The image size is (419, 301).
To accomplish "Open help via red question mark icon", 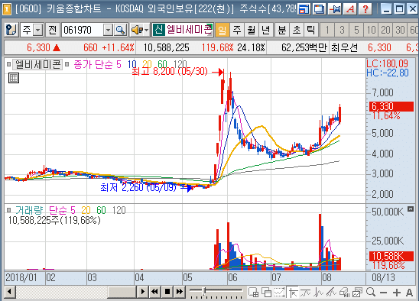I will click(365, 9).
